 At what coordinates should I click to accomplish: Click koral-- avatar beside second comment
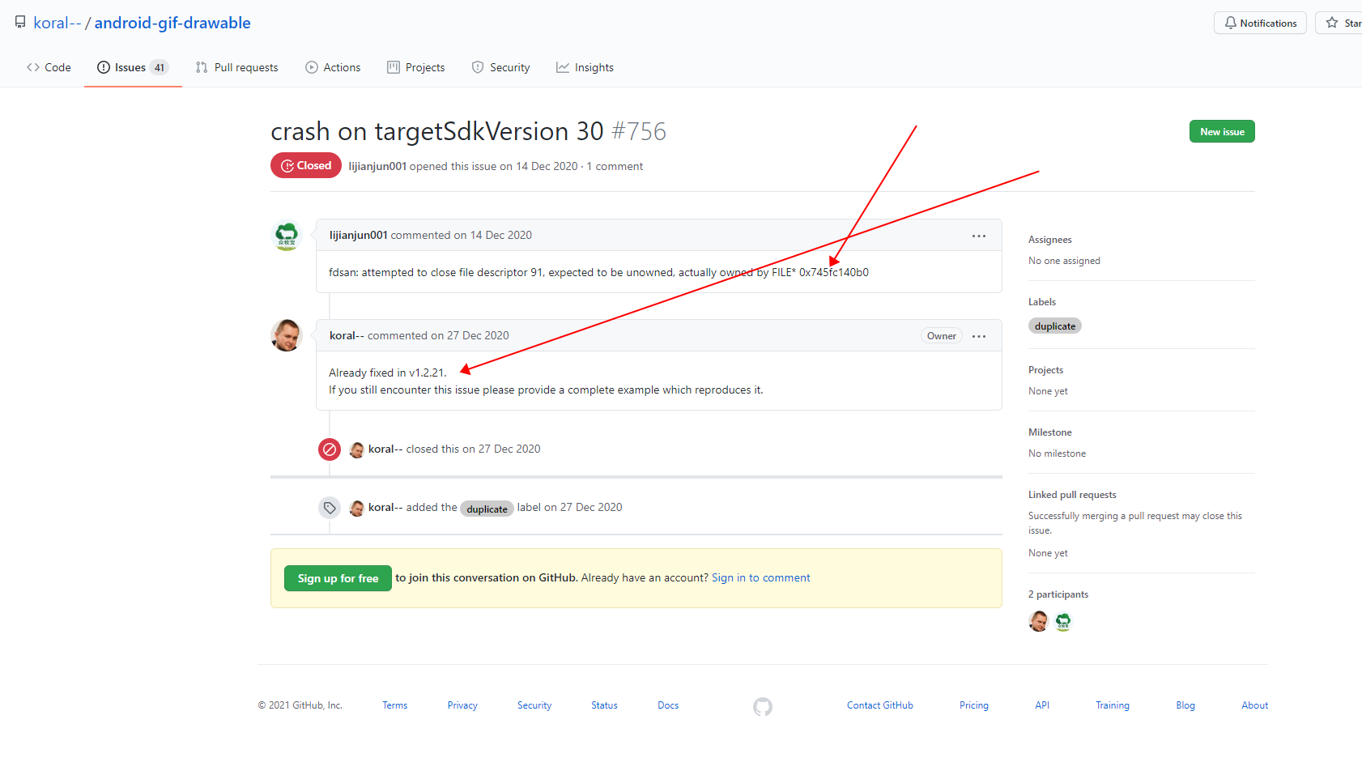287,335
